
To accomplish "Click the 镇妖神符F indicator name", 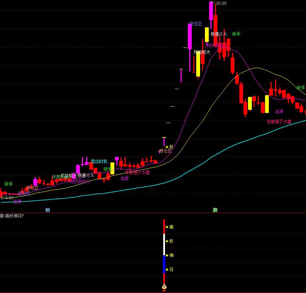I will tap(15, 216).
